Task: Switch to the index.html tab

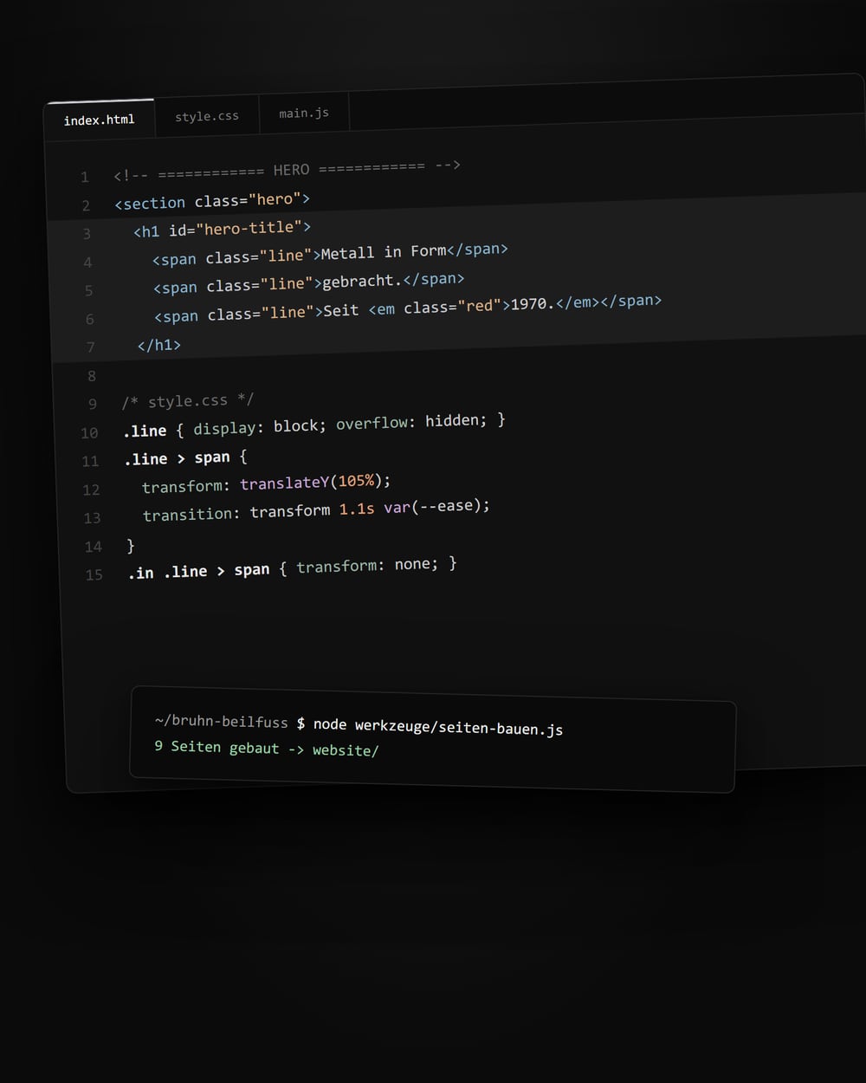Action: (x=100, y=120)
